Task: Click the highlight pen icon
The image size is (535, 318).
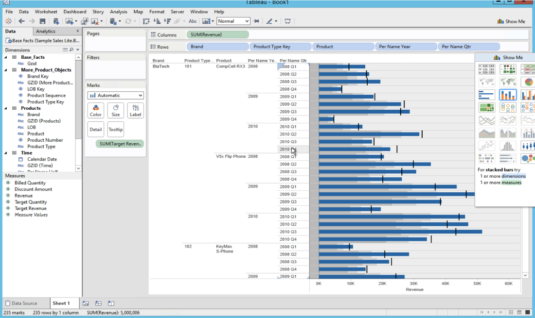Action: click(x=269, y=21)
